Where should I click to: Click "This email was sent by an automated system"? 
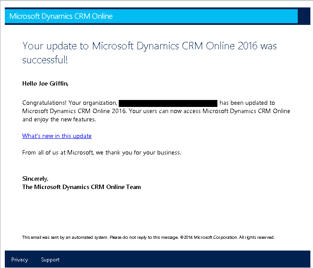tap(65, 237)
